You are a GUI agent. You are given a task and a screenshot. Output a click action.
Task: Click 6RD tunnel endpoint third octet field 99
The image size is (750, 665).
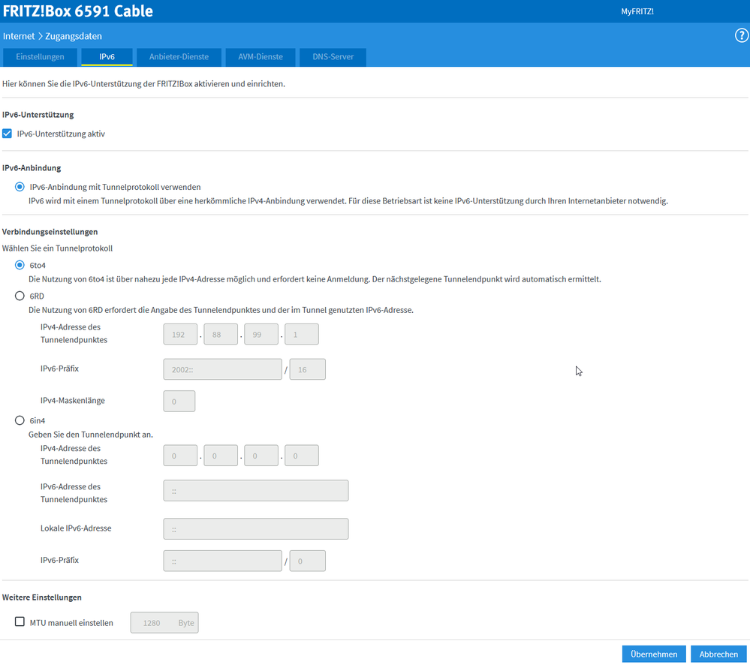(261, 334)
